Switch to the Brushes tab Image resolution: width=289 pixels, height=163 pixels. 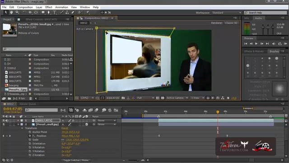274,51
